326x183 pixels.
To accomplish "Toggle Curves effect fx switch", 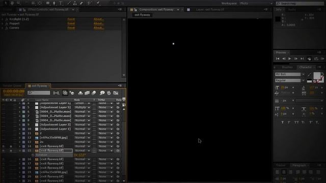I will point(7,28).
